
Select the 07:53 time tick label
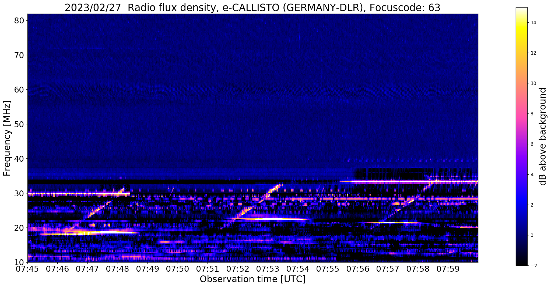coord(268,269)
